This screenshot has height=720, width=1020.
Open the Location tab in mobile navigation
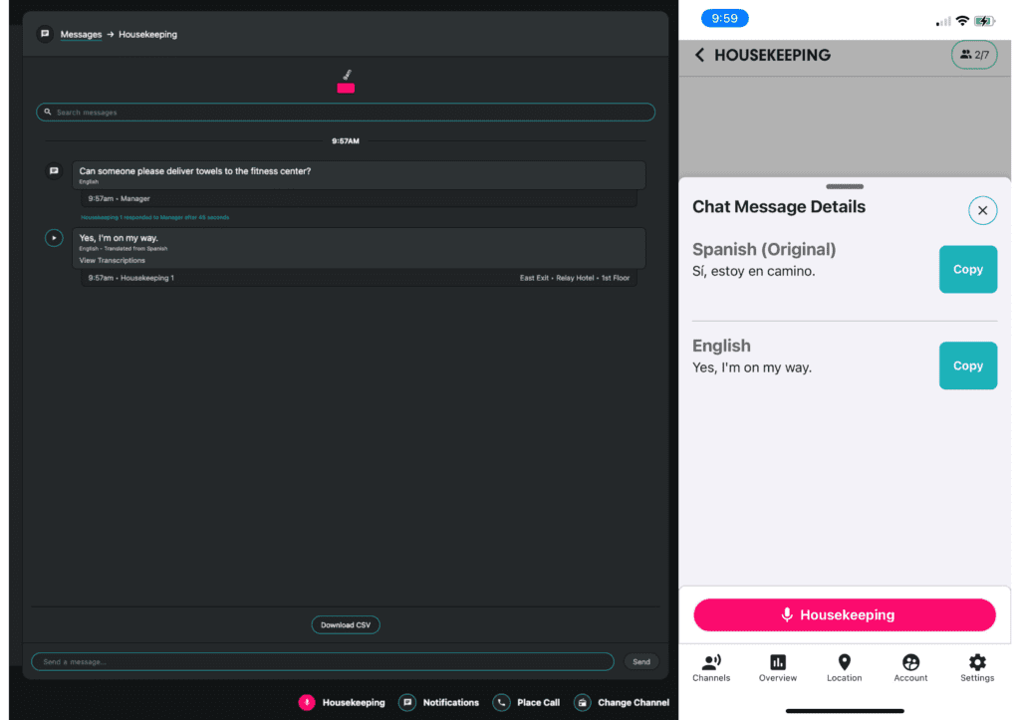pyautogui.click(x=844, y=667)
